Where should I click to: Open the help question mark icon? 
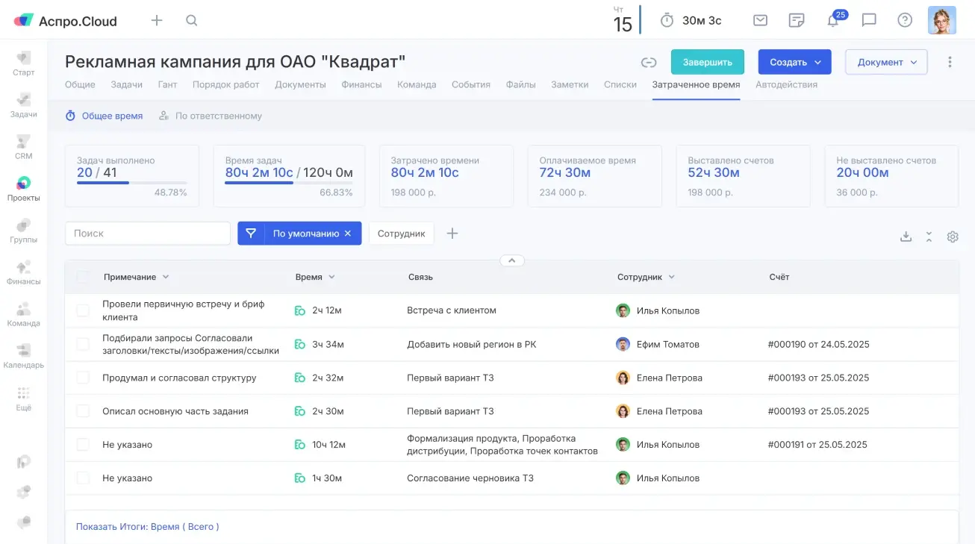[905, 20]
